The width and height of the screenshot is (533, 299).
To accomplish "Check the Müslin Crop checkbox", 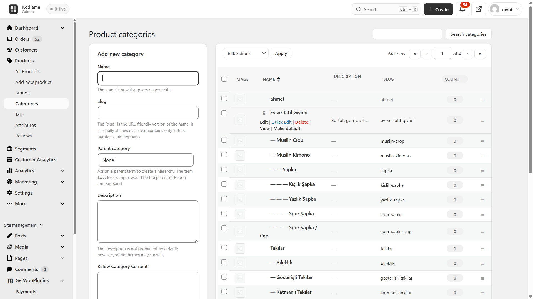I will point(224,140).
